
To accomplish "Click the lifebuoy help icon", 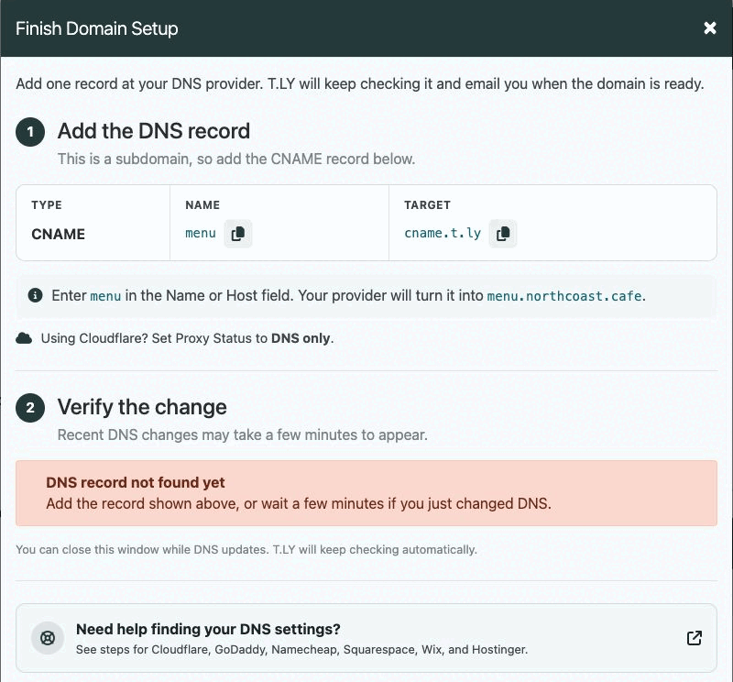I will (x=48, y=638).
